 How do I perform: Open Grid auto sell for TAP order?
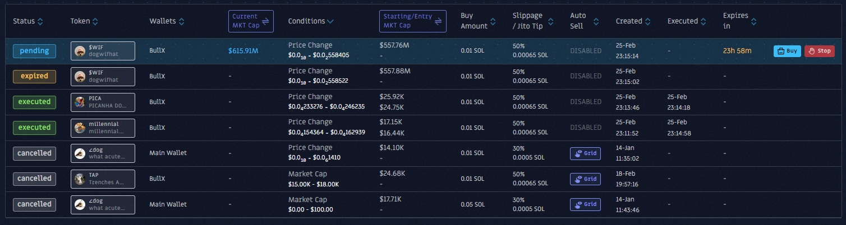tap(585, 179)
